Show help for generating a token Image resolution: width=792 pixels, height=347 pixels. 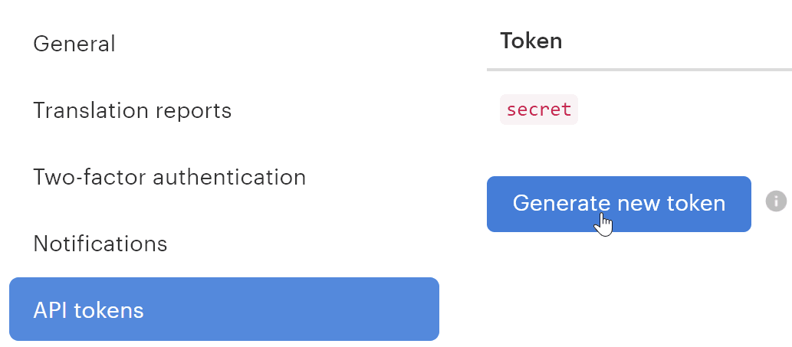(776, 201)
